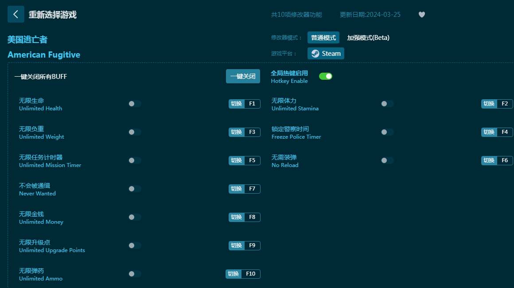Select the Steam platform button
The height and width of the screenshot is (288, 514).
coord(326,54)
